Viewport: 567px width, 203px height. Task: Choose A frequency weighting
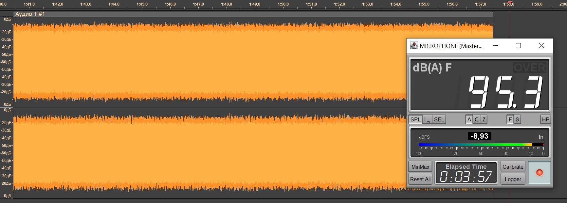point(469,119)
